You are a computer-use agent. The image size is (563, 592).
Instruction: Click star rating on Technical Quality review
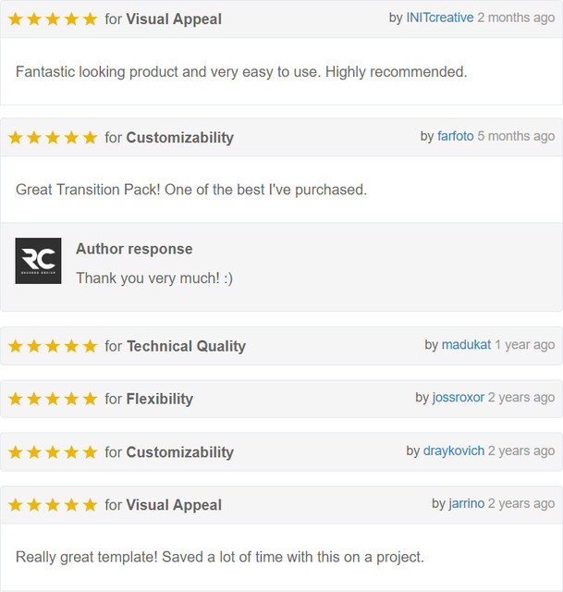click(53, 346)
